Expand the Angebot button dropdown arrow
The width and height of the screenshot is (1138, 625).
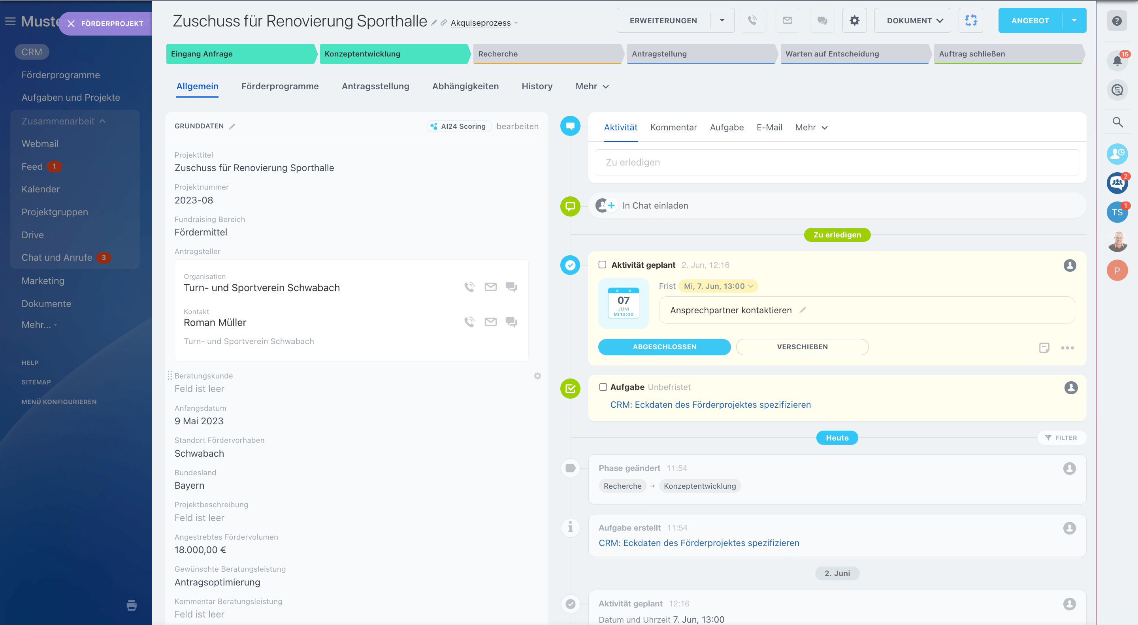pos(1074,20)
